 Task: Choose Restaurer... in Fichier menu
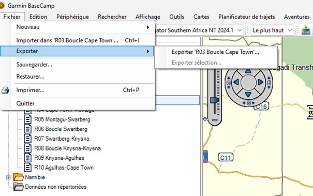[78, 77]
